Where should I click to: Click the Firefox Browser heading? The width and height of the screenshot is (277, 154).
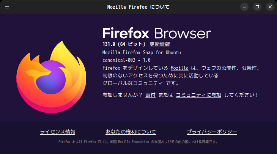pyautogui.click(x=157, y=33)
